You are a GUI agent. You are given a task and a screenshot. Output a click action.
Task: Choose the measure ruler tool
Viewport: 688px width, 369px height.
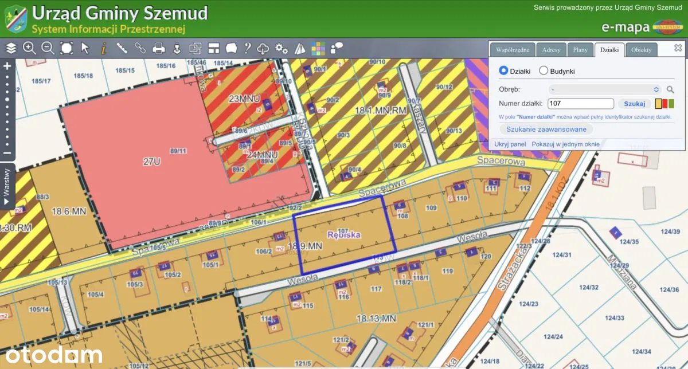point(122,48)
